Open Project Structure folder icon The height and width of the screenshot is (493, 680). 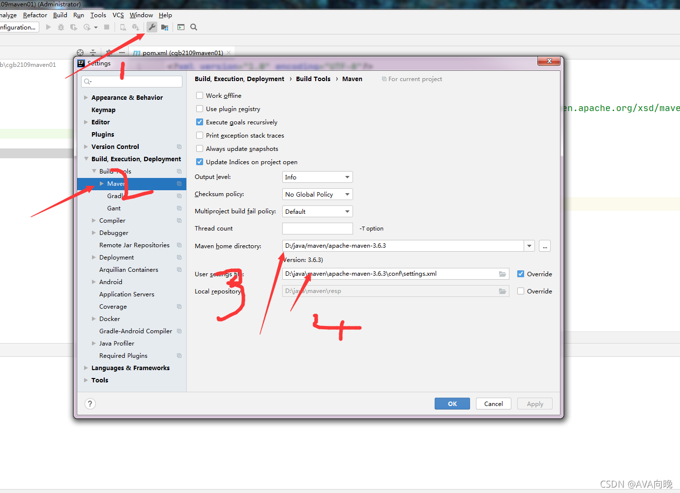[165, 27]
